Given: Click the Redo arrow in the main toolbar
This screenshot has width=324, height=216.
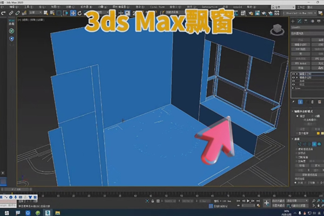Looking at the screenshot, I should point(3,13).
